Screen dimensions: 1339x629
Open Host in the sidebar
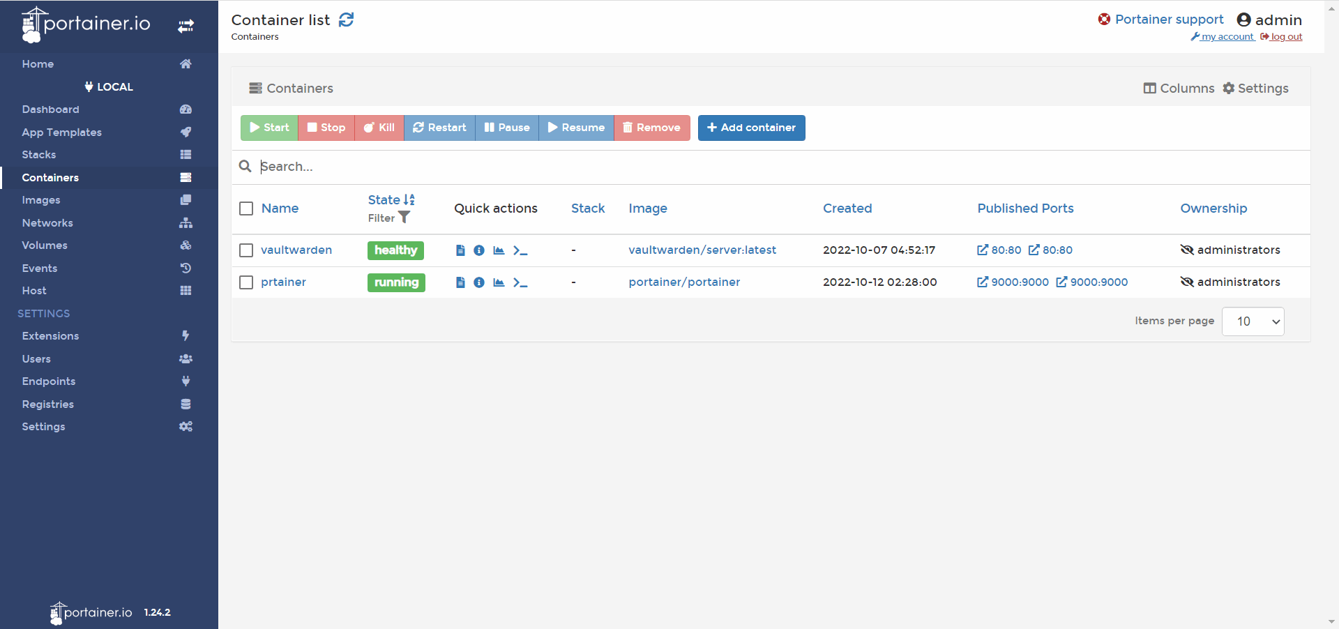click(x=109, y=291)
